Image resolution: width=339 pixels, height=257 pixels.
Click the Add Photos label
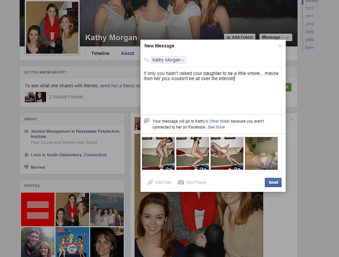(x=196, y=182)
